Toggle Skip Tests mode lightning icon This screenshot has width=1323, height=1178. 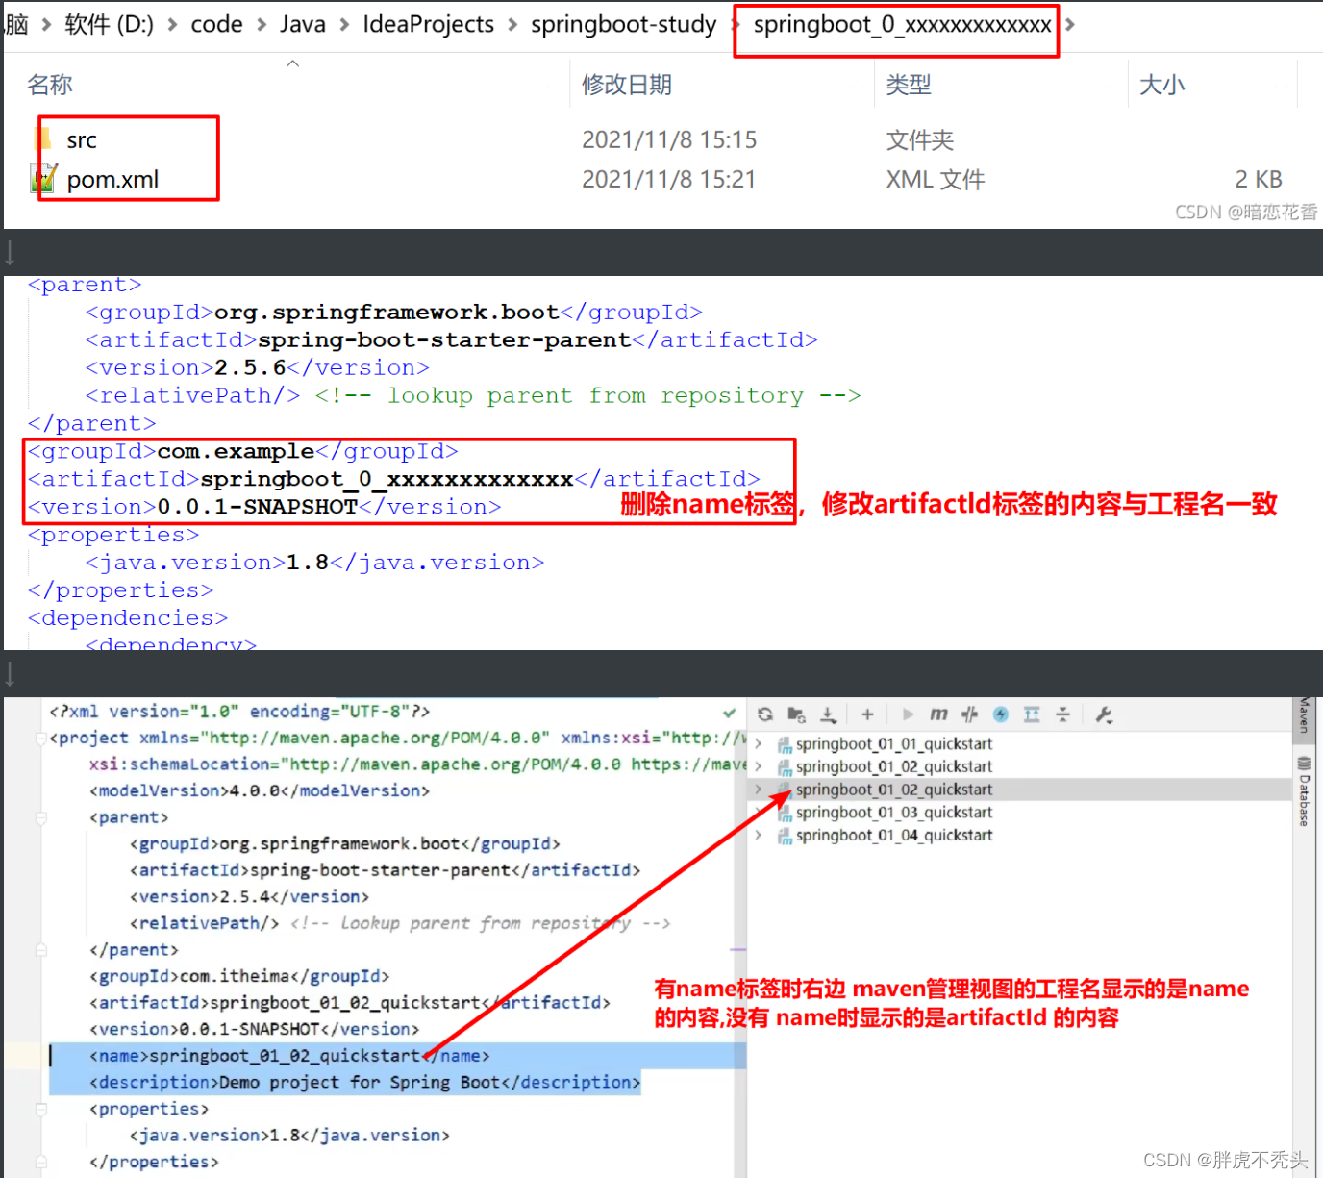click(x=1001, y=714)
